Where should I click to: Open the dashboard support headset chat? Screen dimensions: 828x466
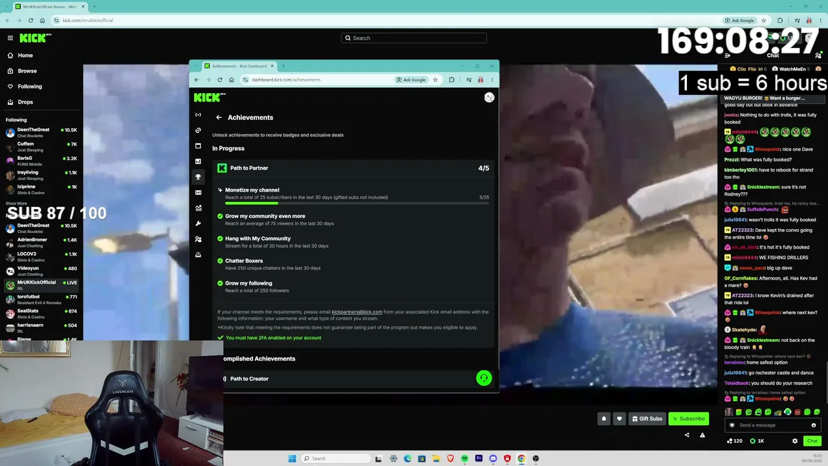[484, 378]
